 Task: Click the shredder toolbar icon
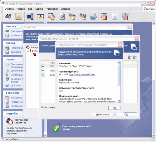click(93, 17)
